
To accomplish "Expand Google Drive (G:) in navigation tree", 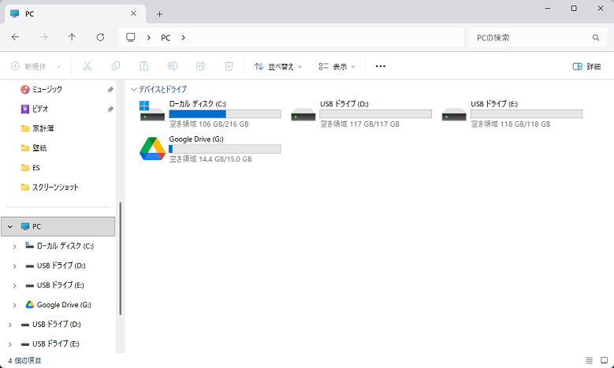I will tap(14, 305).
